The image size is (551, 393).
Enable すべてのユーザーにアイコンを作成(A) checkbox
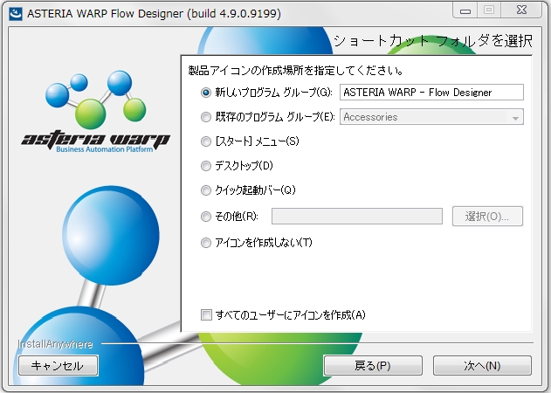pos(206,314)
